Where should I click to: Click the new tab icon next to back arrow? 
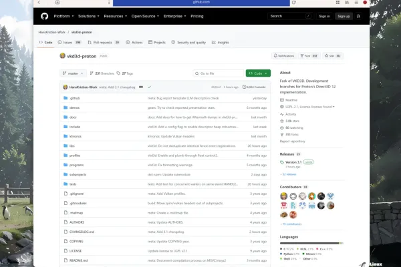coord(57,2)
